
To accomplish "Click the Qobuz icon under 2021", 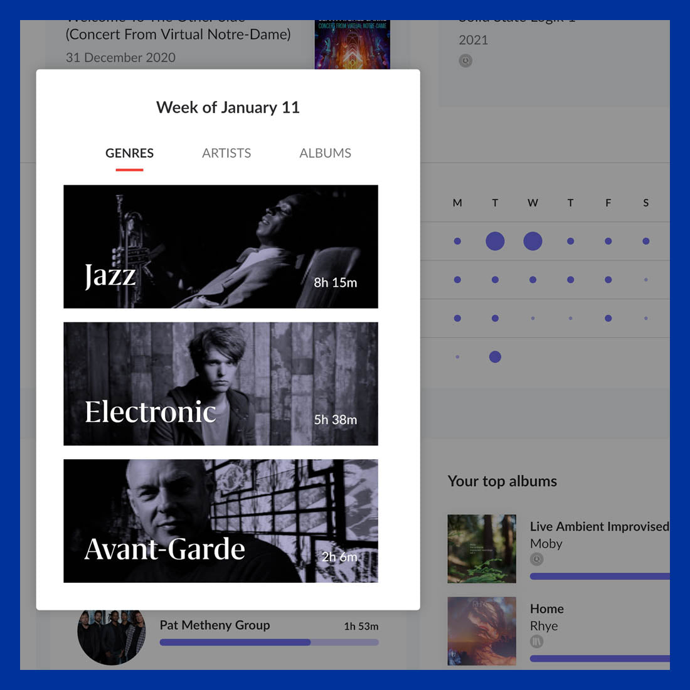I will 465,61.
